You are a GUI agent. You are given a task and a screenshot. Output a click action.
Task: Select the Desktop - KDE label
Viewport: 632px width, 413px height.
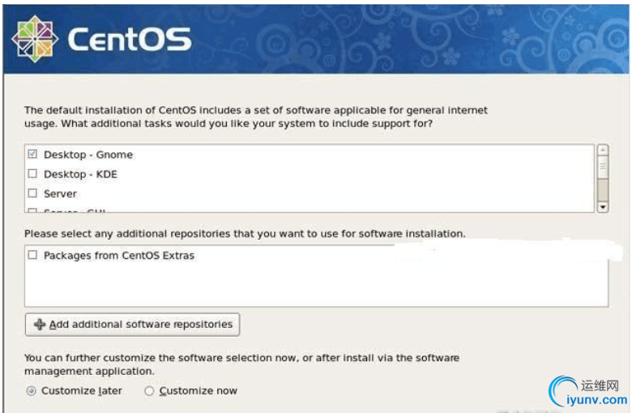tap(80, 174)
